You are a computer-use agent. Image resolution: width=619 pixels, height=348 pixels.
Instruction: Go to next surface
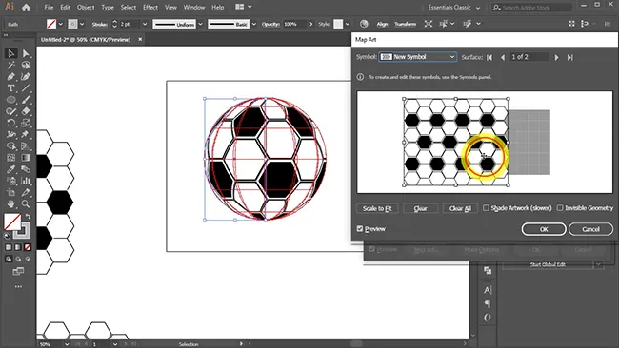pos(557,57)
